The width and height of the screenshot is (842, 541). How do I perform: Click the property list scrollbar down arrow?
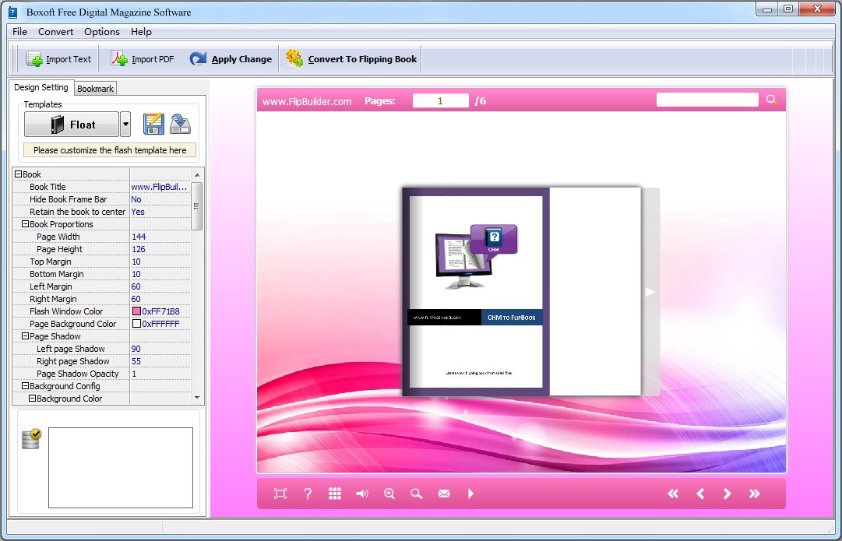coord(197,398)
